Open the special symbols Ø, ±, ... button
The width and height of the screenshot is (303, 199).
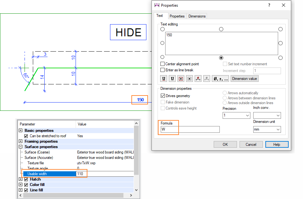tap(220, 79)
